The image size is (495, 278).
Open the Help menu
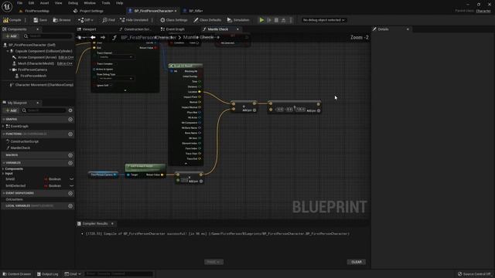[119, 3]
